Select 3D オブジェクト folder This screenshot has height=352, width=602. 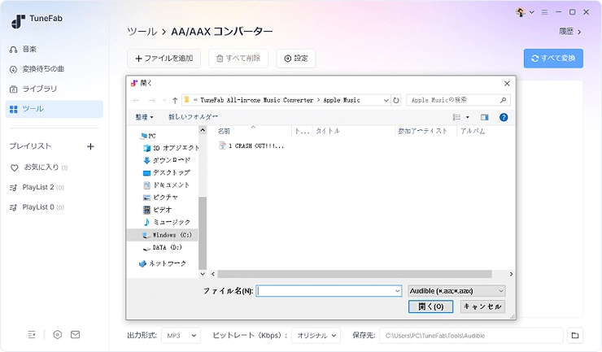pyautogui.click(x=171, y=148)
